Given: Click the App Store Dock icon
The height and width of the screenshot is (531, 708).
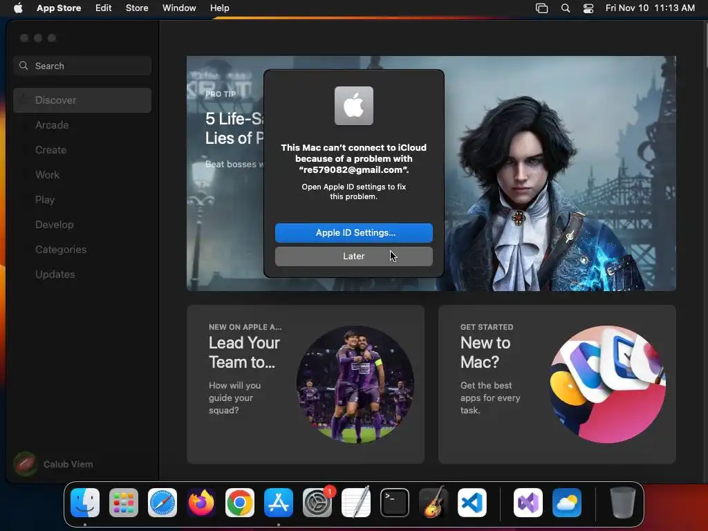Looking at the screenshot, I should coord(279,503).
